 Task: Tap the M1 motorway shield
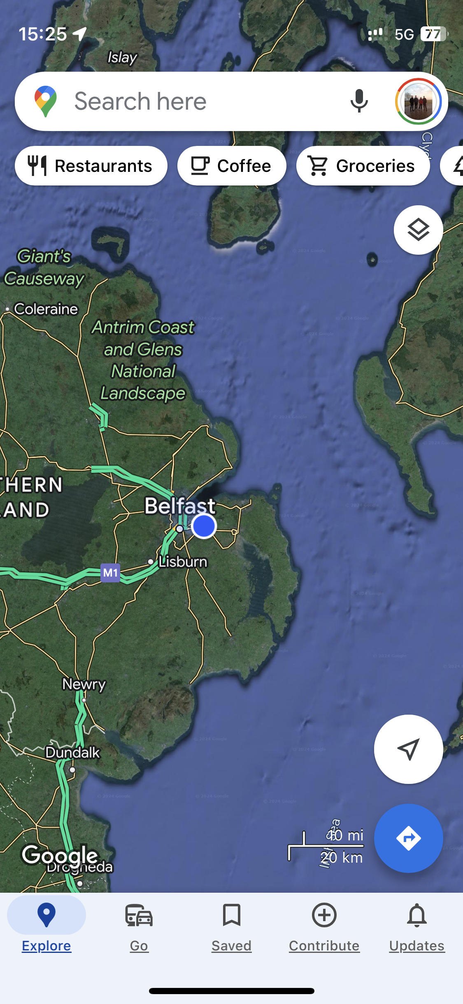pos(110,572)
